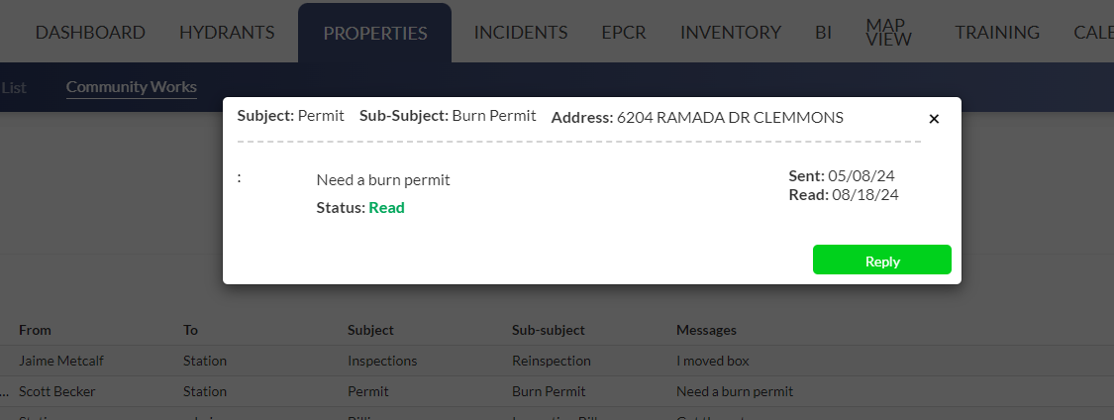Navigate to the Inventory tab
Screen dimensions: 1114x420
731,33
